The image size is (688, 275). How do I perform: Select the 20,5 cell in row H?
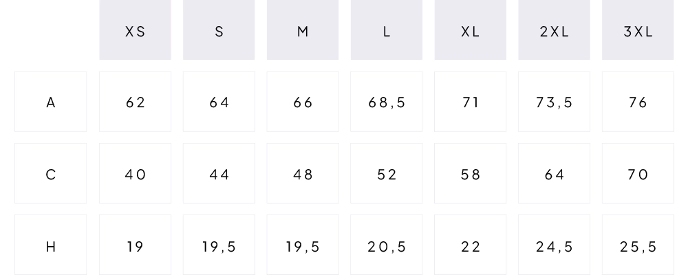coord(387,245)
